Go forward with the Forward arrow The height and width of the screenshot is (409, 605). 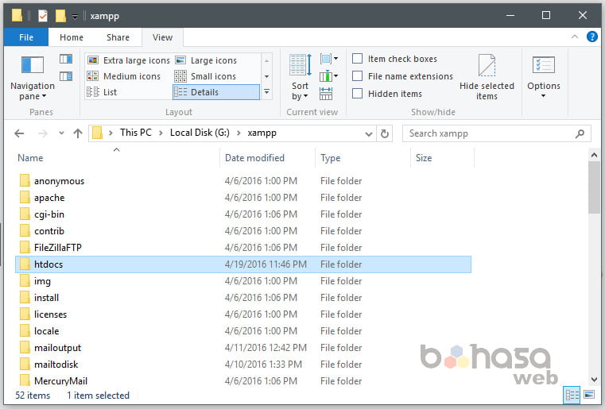point(43,133)
